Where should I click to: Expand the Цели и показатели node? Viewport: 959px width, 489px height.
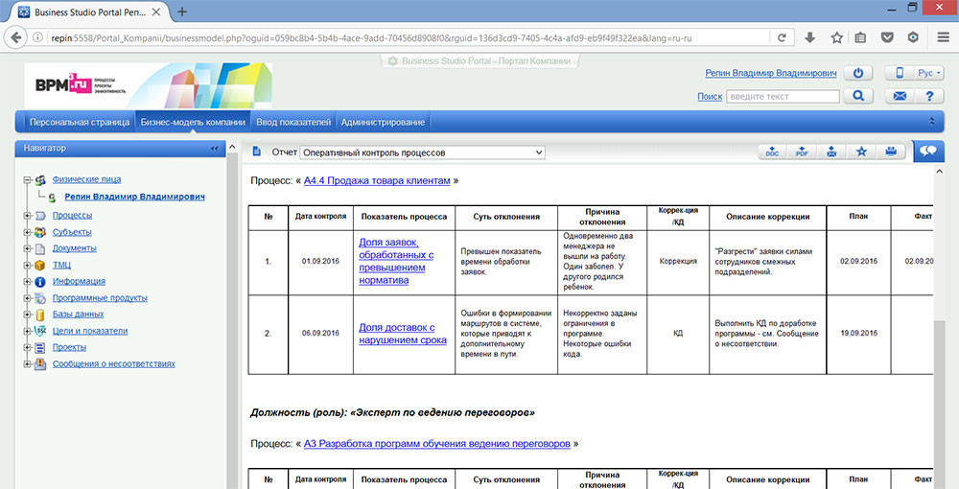[26, 331]
